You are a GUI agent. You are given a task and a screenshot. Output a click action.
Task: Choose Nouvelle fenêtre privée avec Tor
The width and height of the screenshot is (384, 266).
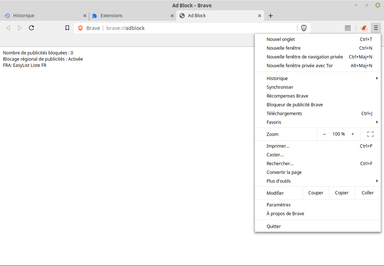(x=300, y=66)
